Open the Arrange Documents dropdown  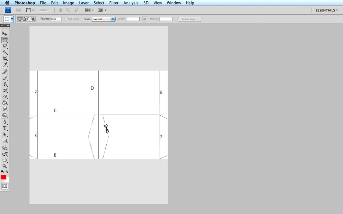pos(88,10)
